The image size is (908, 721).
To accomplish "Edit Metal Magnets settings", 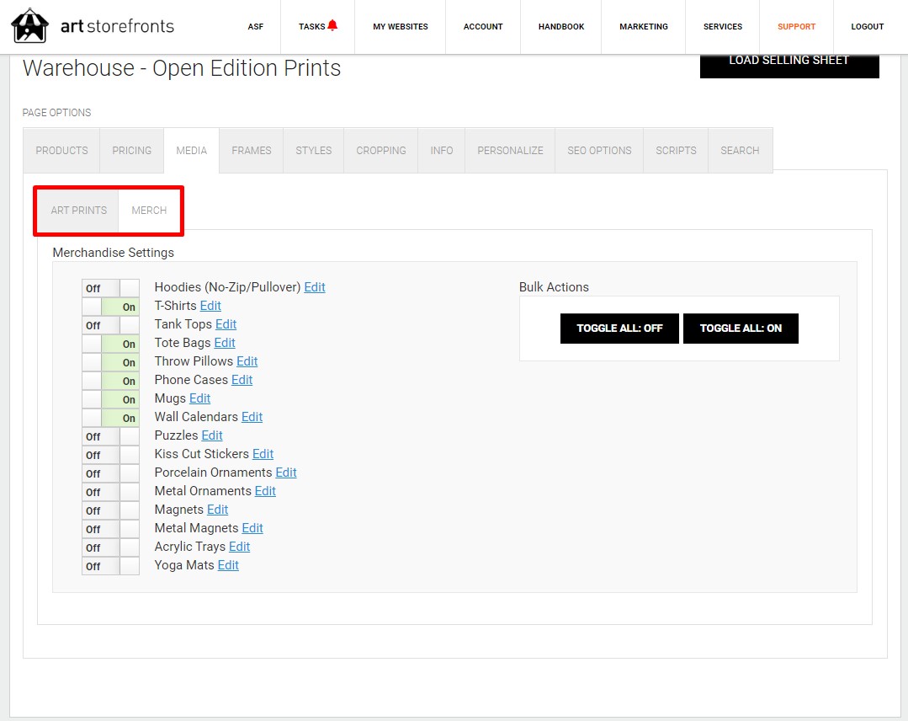I will pyautogui.click(x=252, y=529).
